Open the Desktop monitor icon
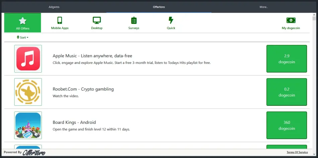This screenshot has height=158, width=318. [97, 20]
